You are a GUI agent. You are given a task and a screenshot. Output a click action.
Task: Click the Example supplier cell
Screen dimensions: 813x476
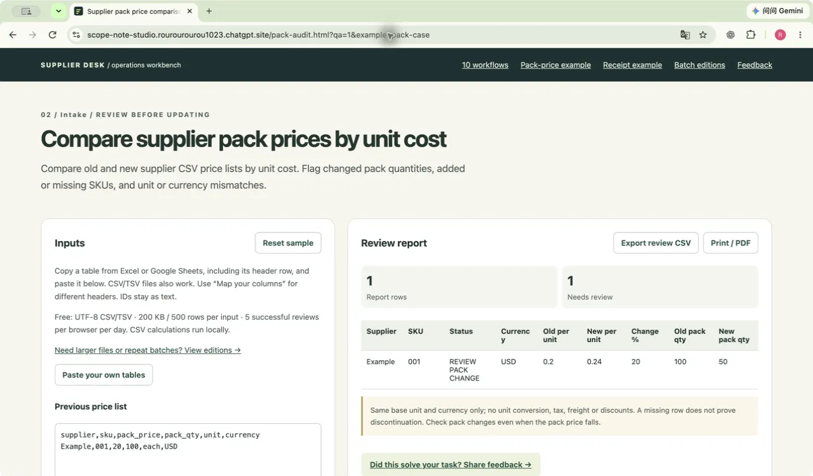point(380,362)
